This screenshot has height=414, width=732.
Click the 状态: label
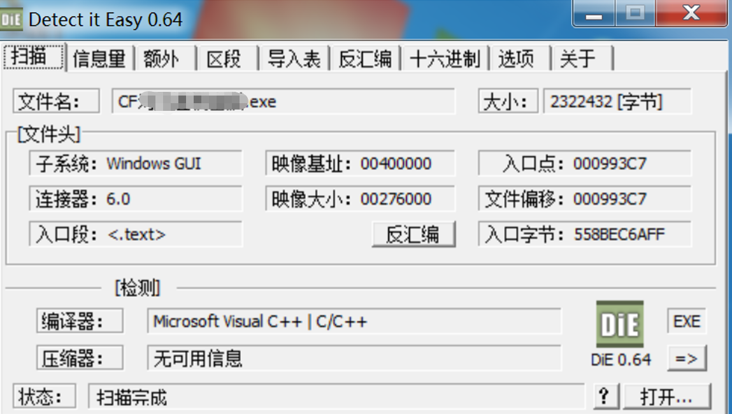tap(45, 397)
